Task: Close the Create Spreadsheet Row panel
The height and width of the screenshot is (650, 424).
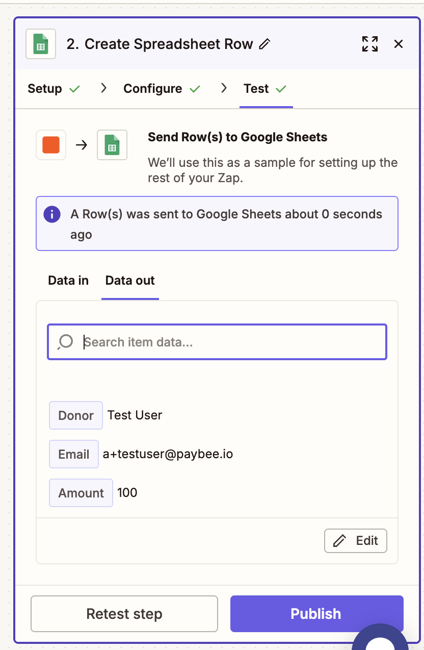Action: pos(399,44)
